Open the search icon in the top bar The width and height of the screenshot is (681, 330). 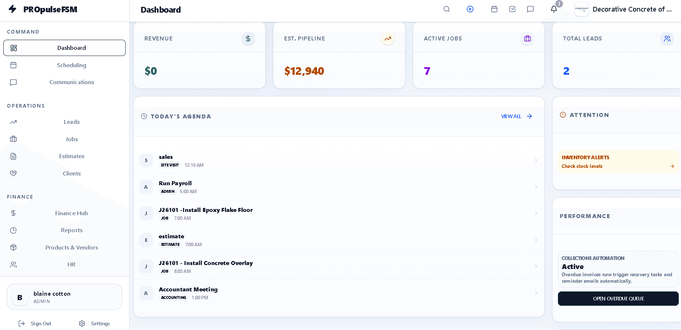click(x=447, y=9)
